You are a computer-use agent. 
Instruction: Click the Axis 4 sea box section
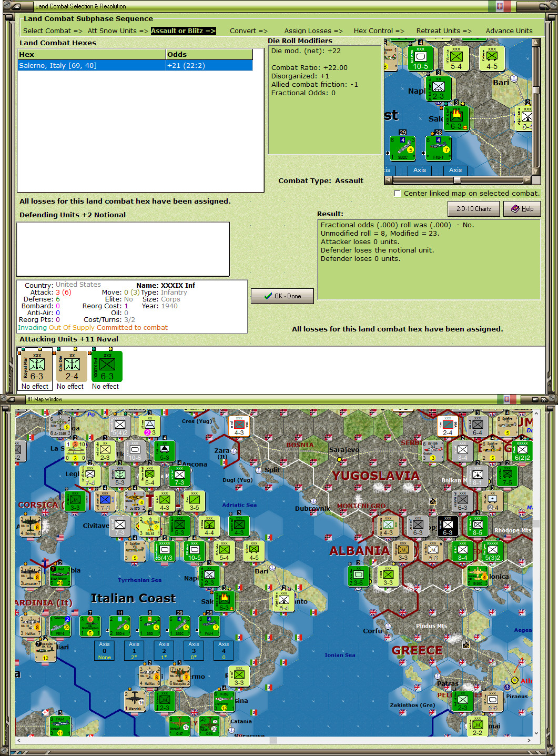pos(224,651)
